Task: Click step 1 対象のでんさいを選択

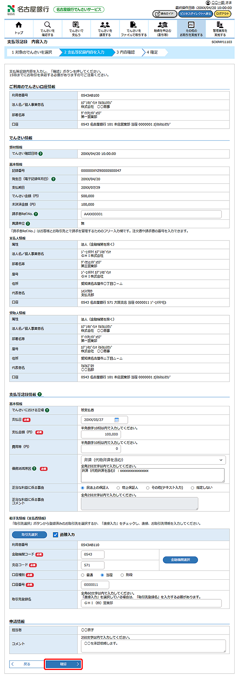Action: click(x=32, y=52)
